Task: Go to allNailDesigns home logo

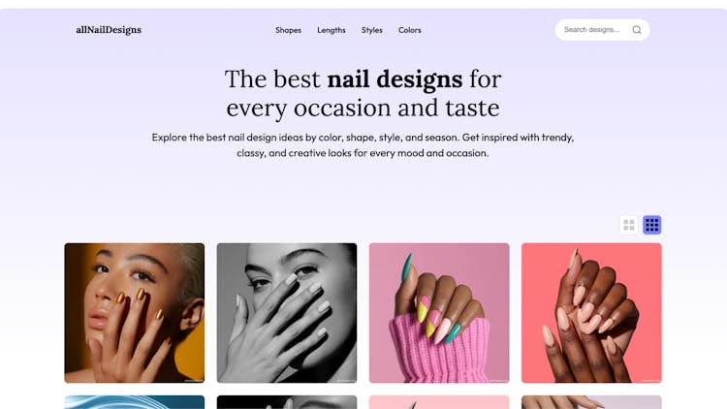Action: 109,30
